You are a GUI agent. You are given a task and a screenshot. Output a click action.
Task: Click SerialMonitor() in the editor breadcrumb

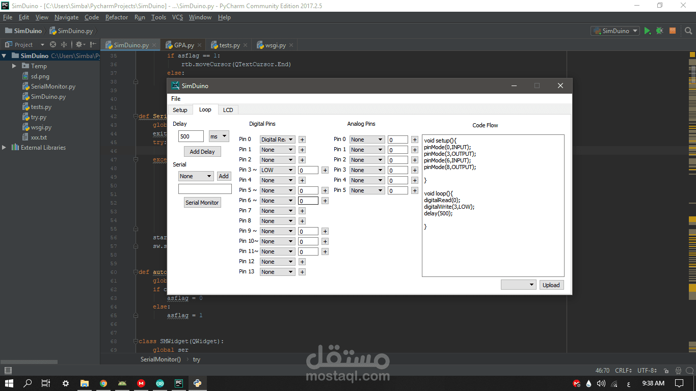tap(160, 359)
